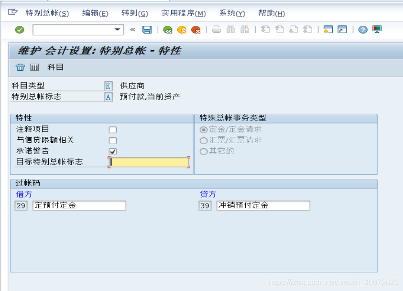
Task: Click the red Cancel icon
Action: tap(196, 30)
